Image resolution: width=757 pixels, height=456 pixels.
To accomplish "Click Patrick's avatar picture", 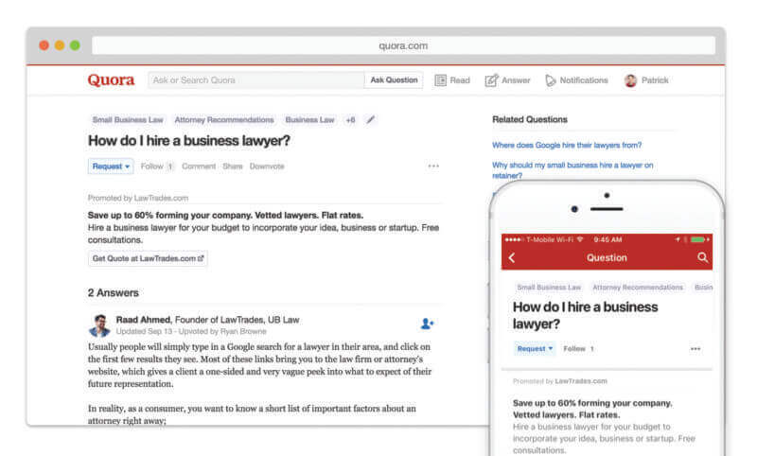I will tap(630, 80).
